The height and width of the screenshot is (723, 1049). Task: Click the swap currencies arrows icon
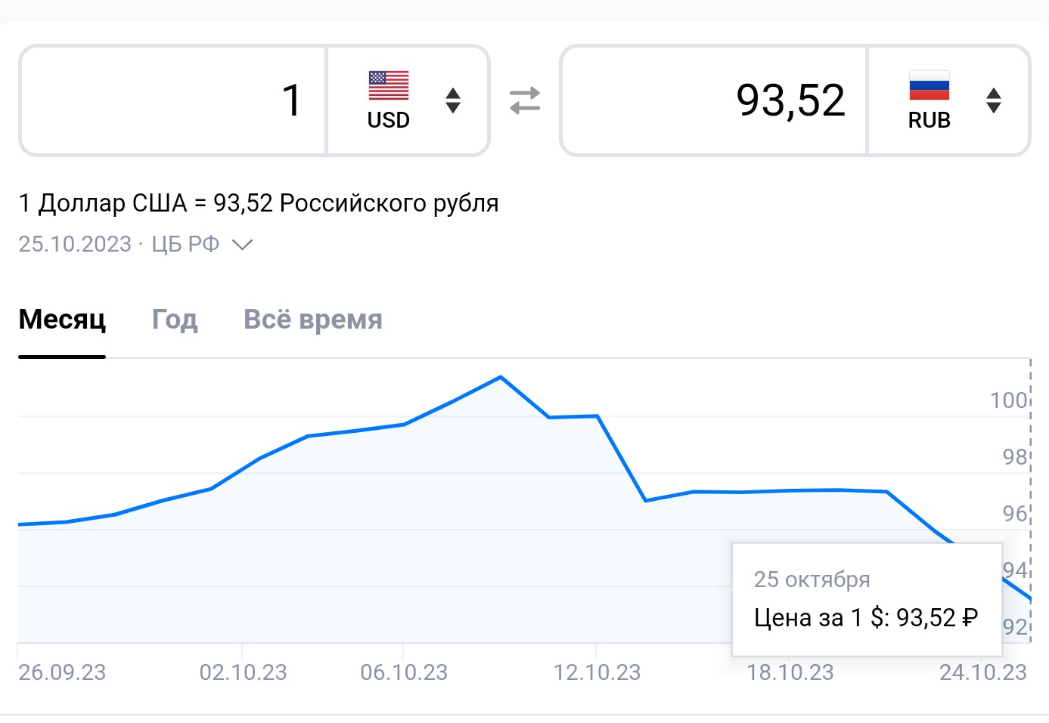pyautogui.click(x=525, y=100)
